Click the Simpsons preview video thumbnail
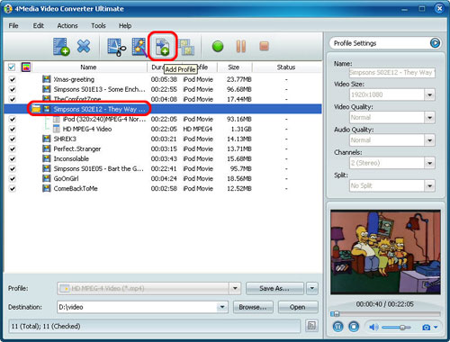450x342 pixels. click(385, 252)
